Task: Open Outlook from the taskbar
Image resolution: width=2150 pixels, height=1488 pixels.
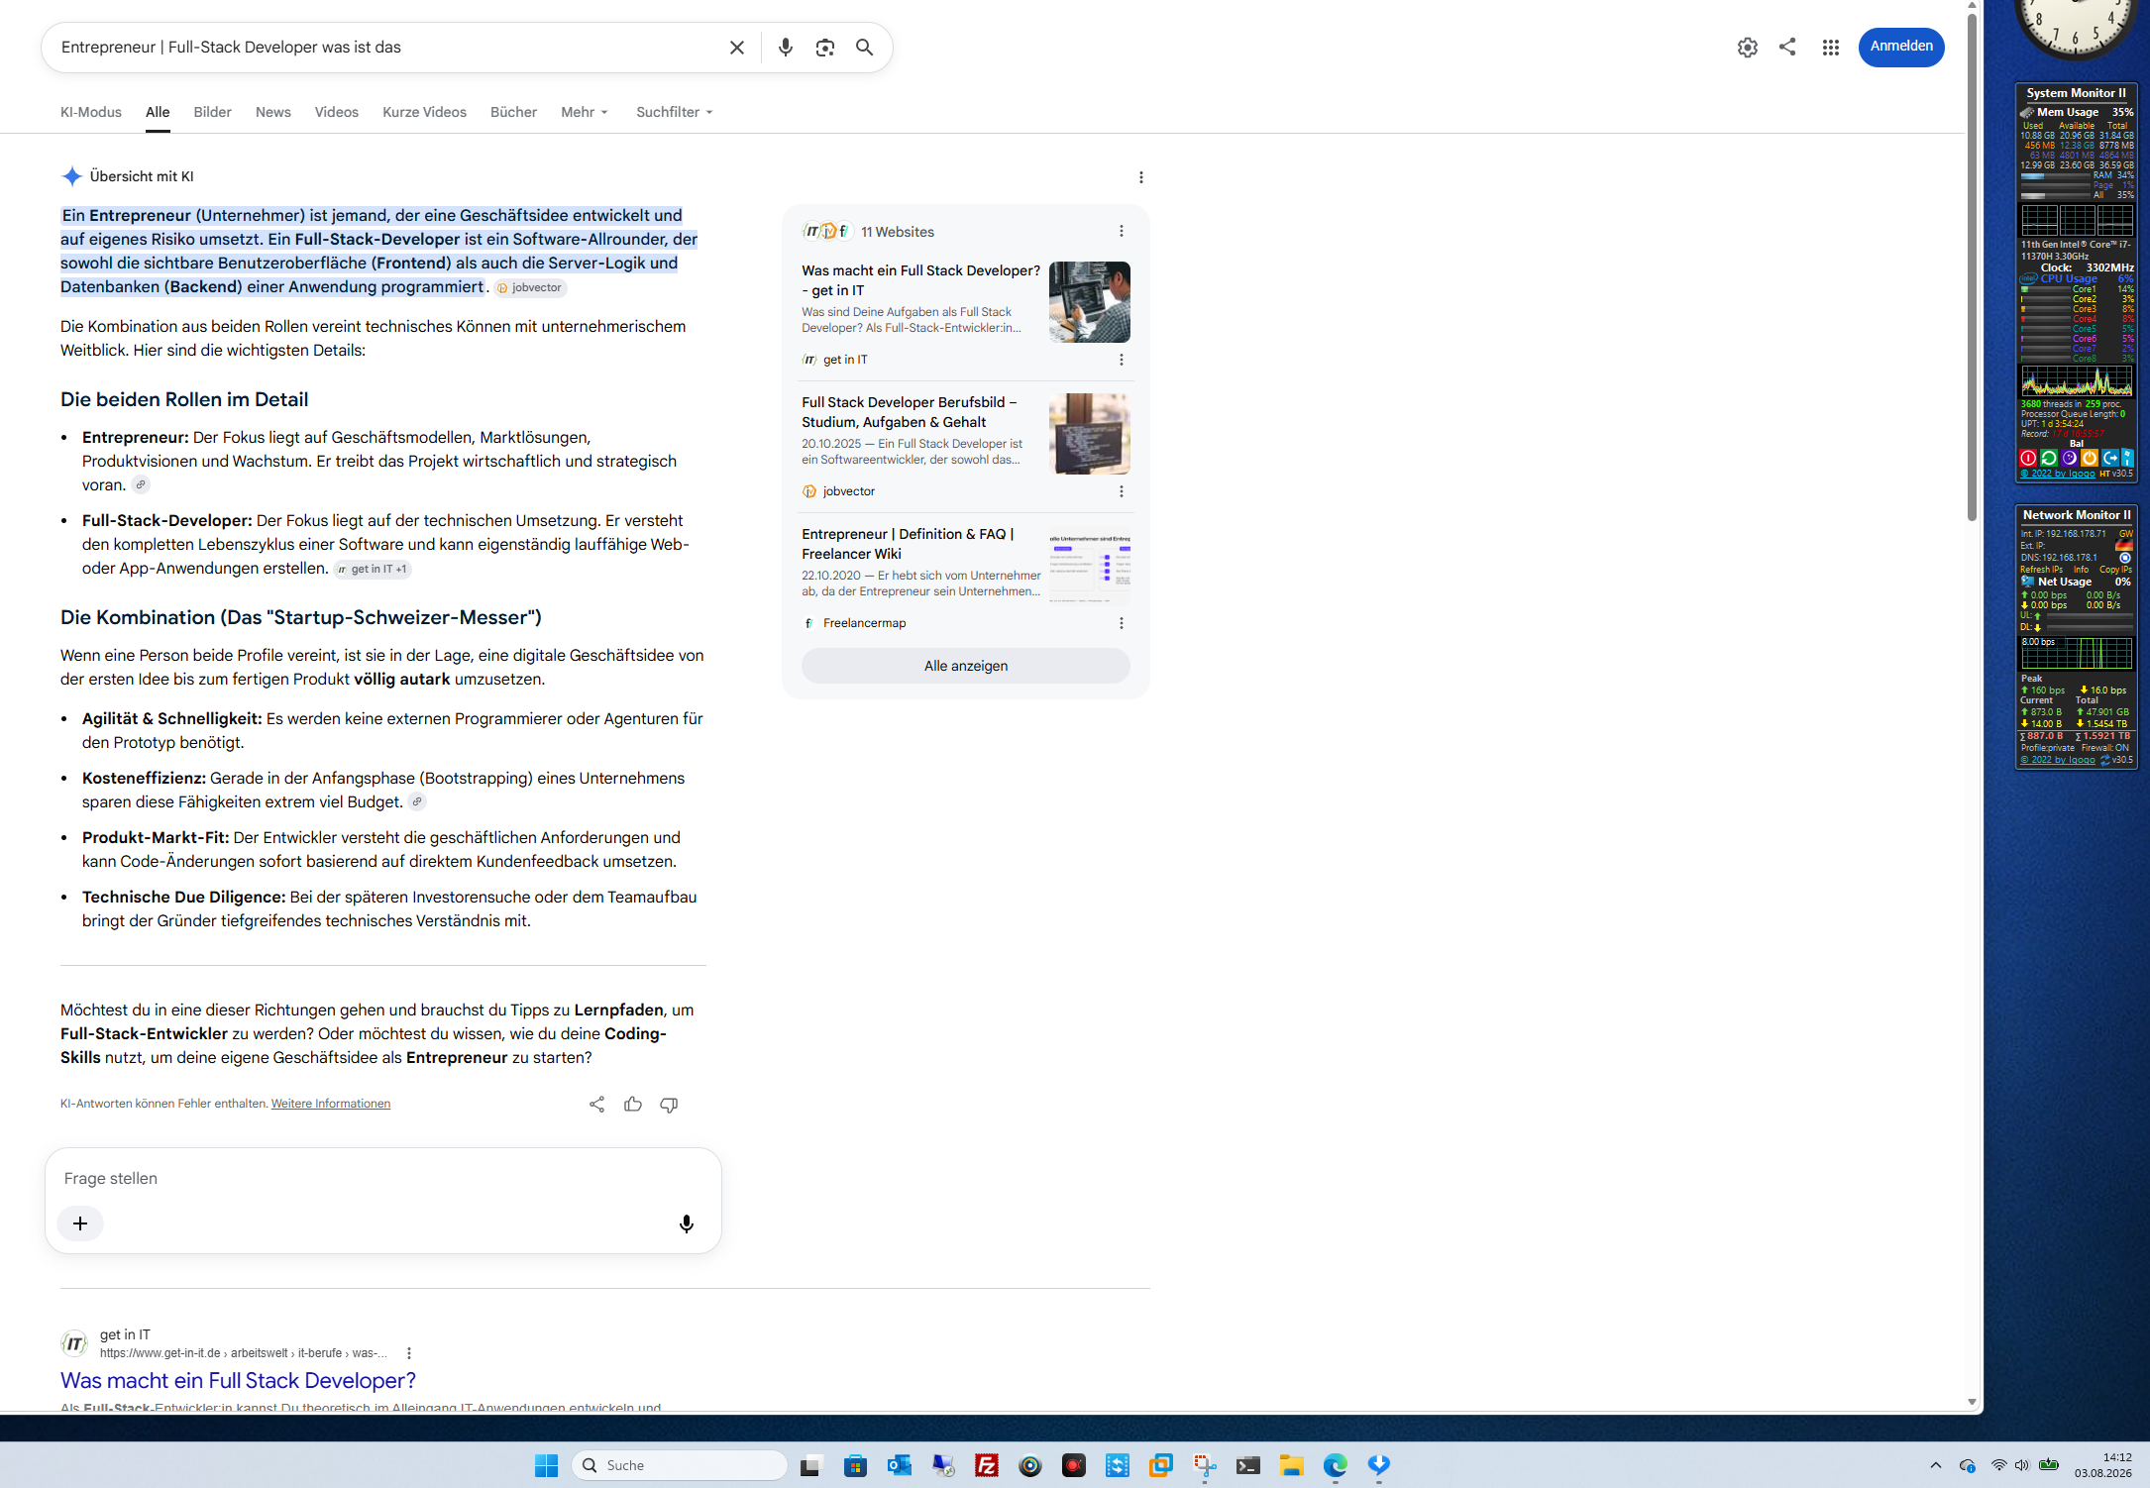Action: pyautogui.click(x=900, y=1465)
